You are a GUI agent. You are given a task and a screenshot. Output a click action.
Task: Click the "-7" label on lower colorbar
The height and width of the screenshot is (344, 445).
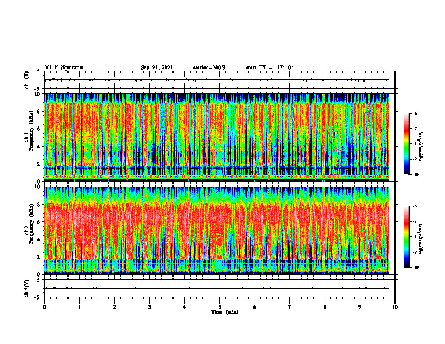click(415, 221)
